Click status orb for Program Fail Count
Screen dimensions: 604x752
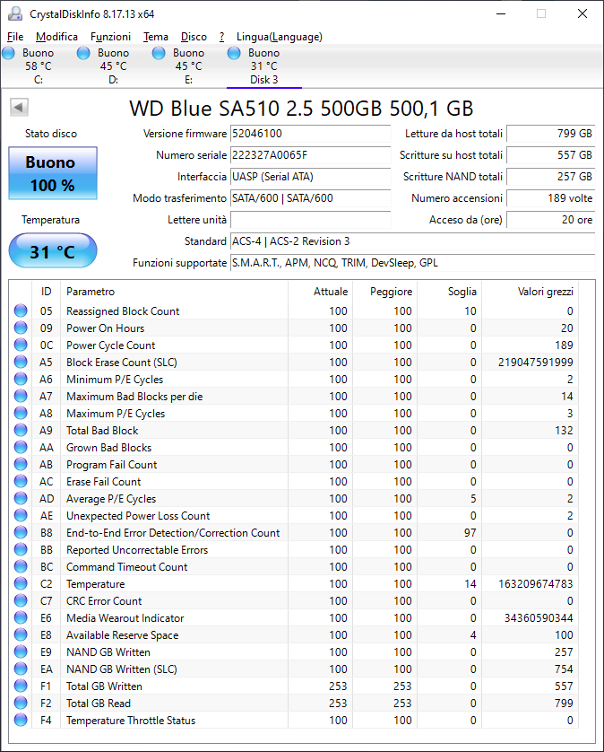(21, 464)
